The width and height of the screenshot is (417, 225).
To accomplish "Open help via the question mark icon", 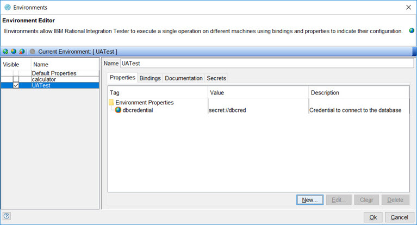I will [7, 216].
